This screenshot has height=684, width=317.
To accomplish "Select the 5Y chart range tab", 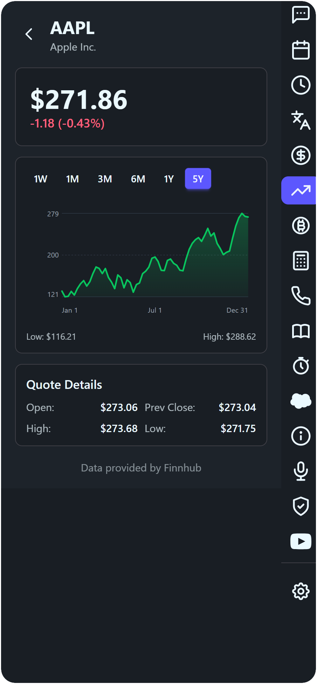I will coord(198,179).
